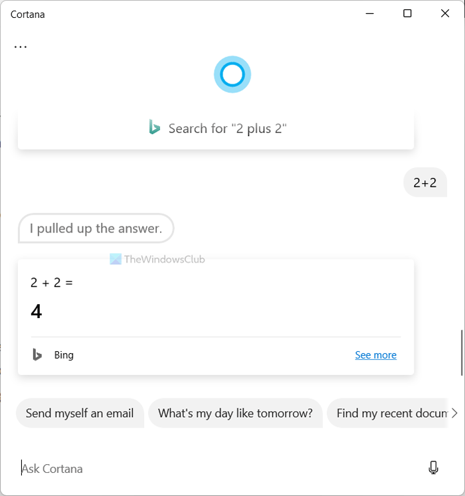
Task: Select the "Find my recent docum" suggestion chip
Action: [x=389, y=413]
